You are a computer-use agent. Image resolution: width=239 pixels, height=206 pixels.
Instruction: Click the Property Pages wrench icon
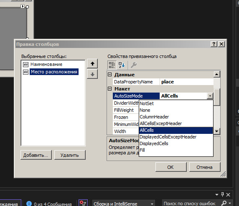pos(134,65)
